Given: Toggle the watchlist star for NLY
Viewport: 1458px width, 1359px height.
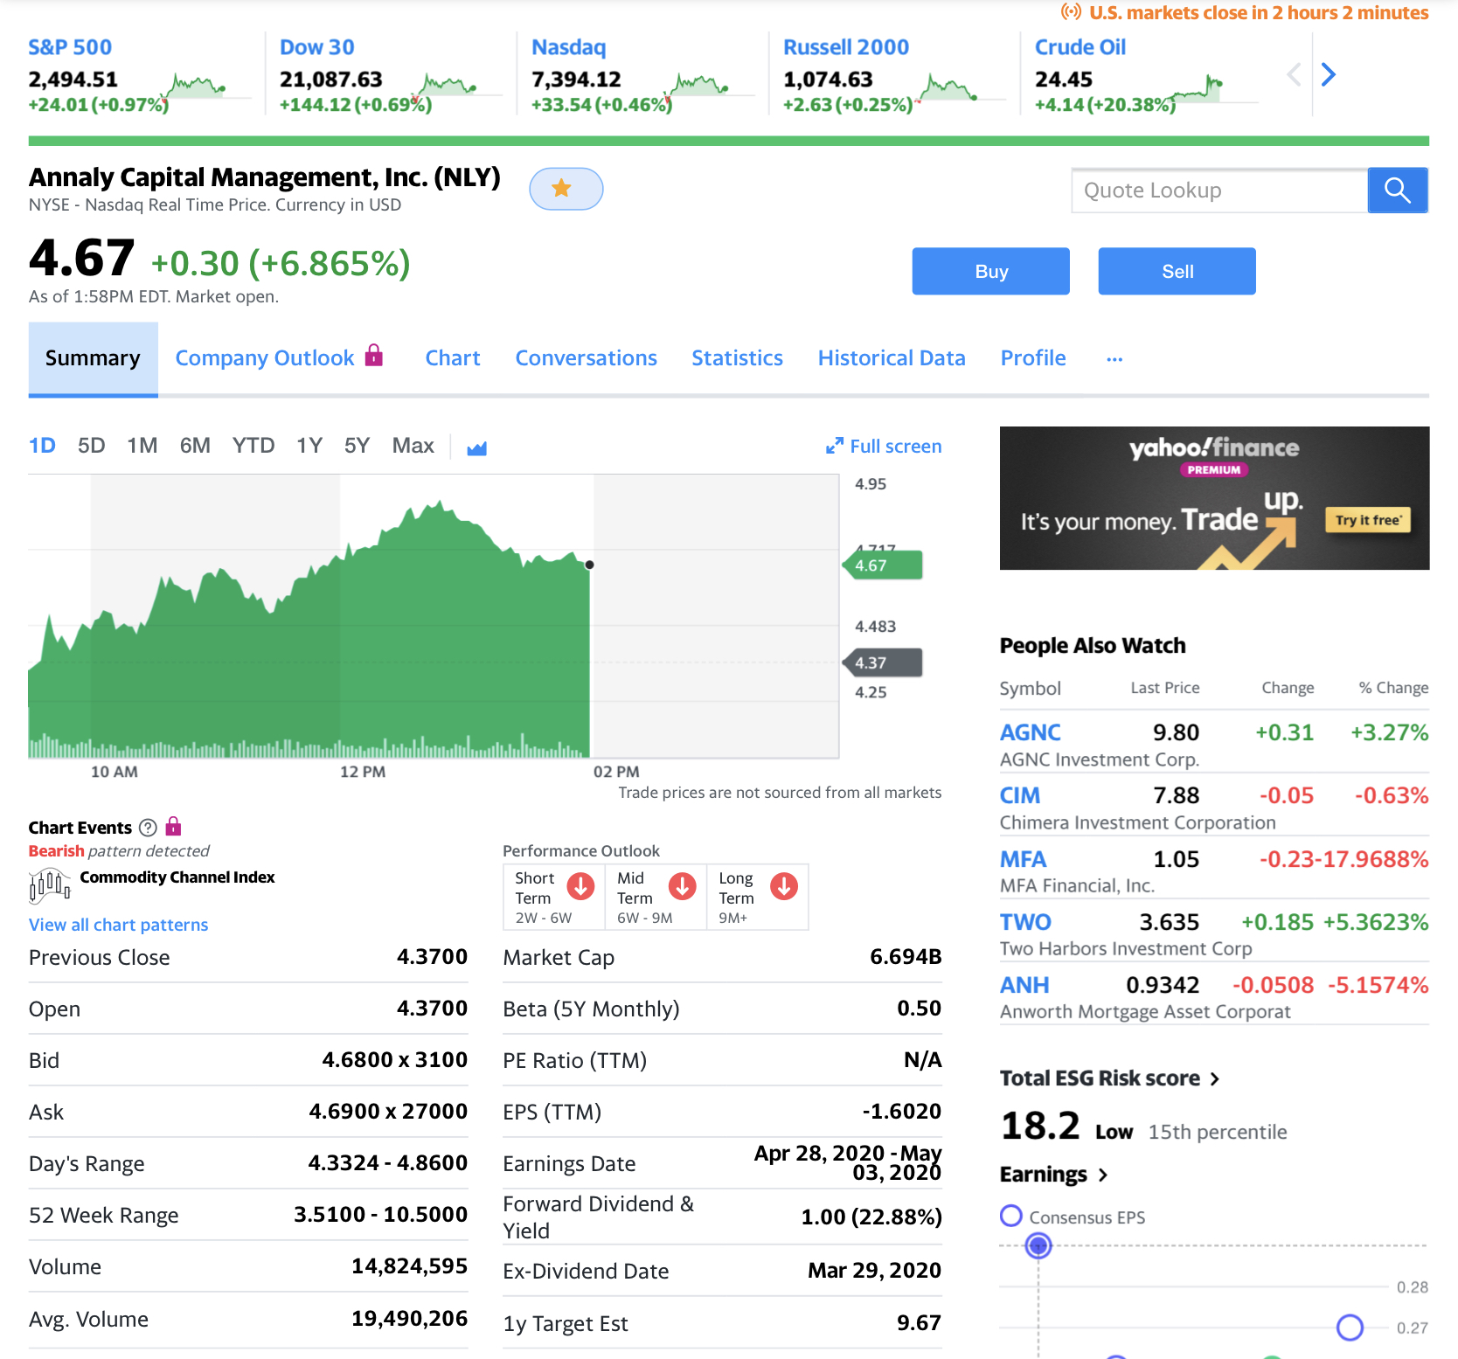Looking at the screenshot, I should pyautogui.click(x=566, y=189).
